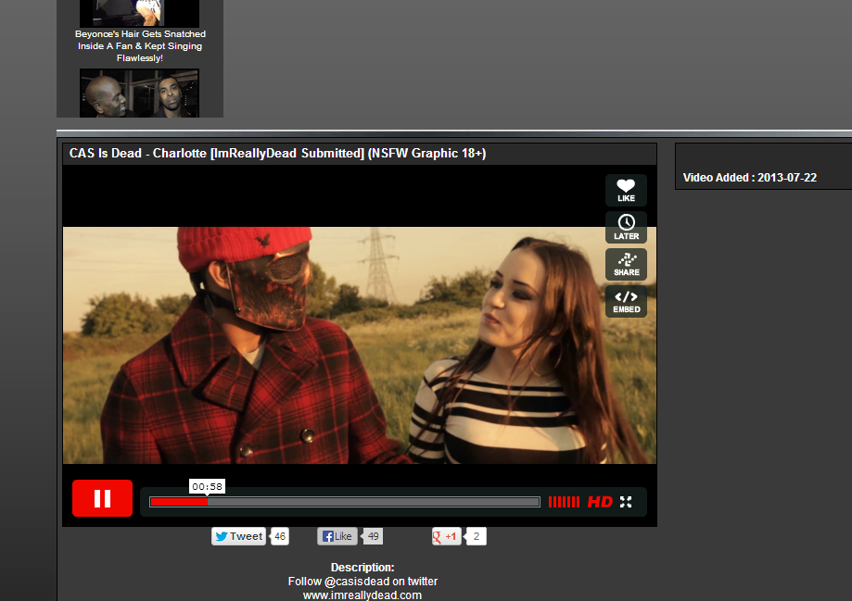Click the Facebook like count 49
This screenshot has height=601, width=852.
click(x=374, y=536)
